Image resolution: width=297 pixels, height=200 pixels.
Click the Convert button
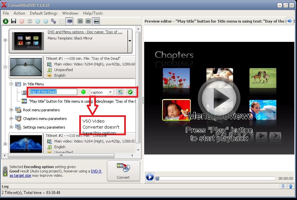[123, 171]
